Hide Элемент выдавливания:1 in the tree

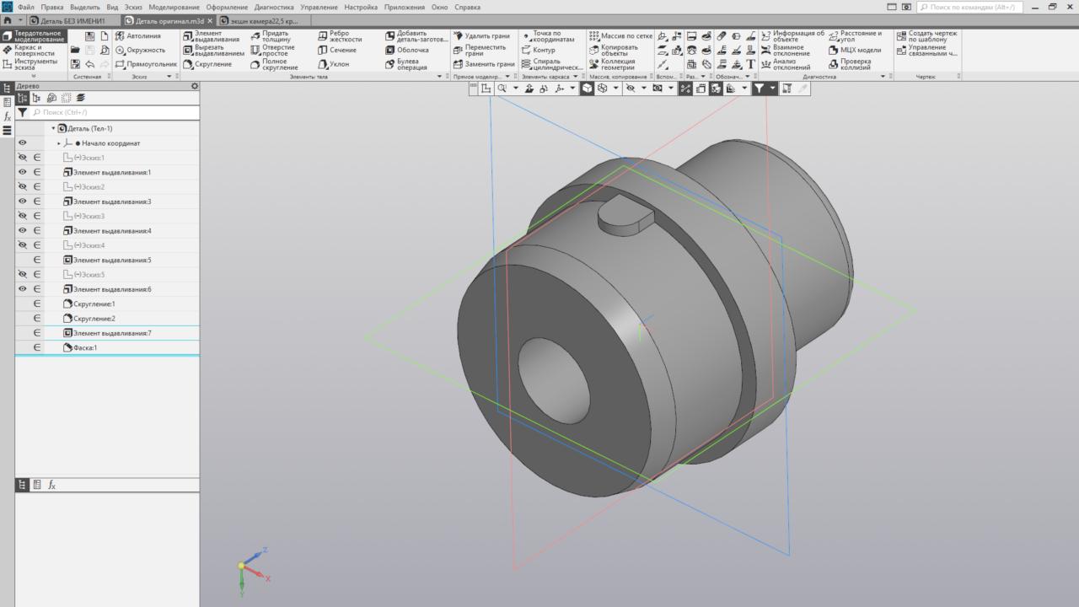[23, 172]
